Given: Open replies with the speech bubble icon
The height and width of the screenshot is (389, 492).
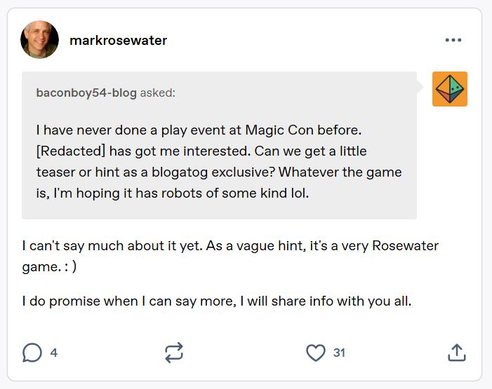Looking at the screenshot, I should [32, 353].
